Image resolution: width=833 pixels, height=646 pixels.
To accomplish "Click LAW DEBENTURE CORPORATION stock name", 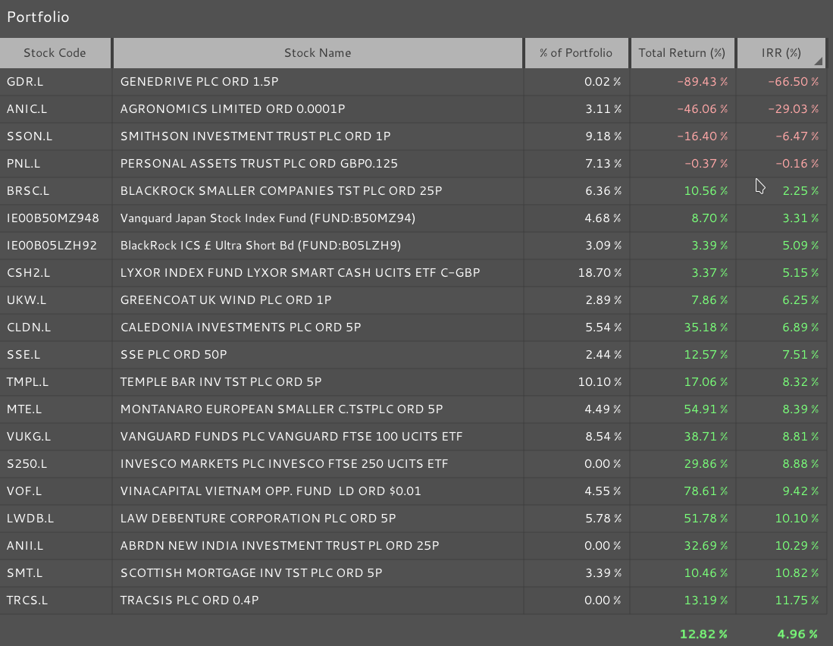I will coord(258,519).
